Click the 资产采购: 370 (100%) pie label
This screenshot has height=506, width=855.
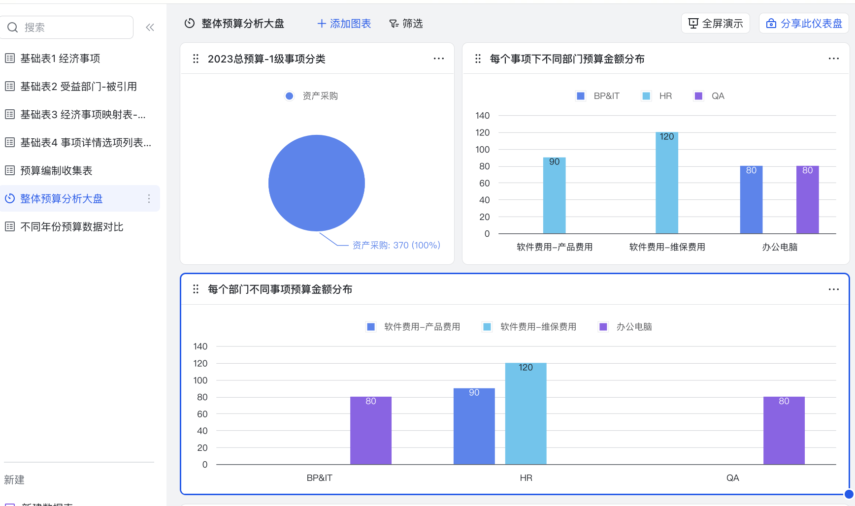point(396,245)
